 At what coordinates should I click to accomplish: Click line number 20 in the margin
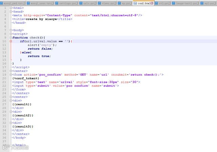coord(4,78)
